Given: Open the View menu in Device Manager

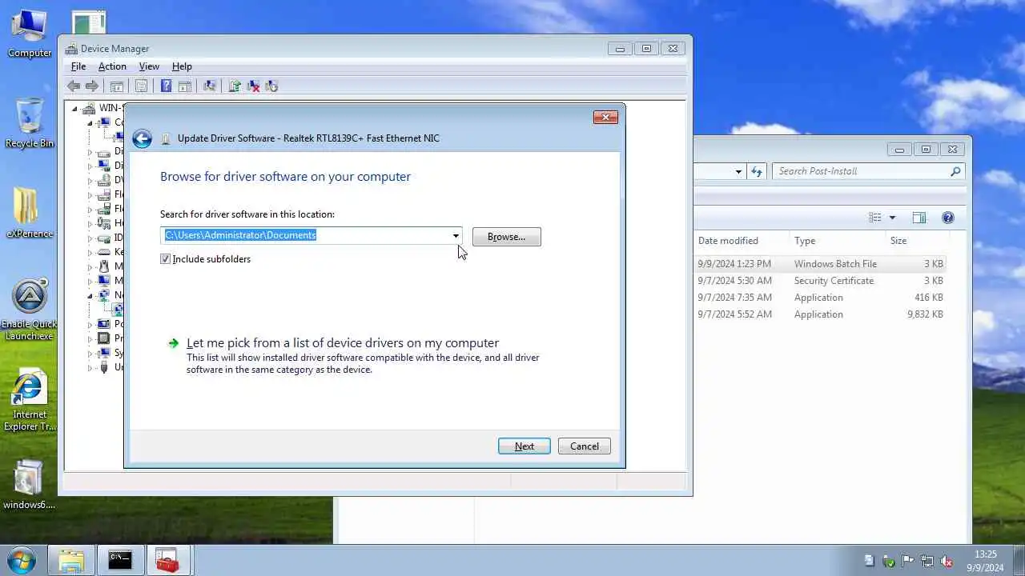Looking at the screenshot, I should [149, 66].
